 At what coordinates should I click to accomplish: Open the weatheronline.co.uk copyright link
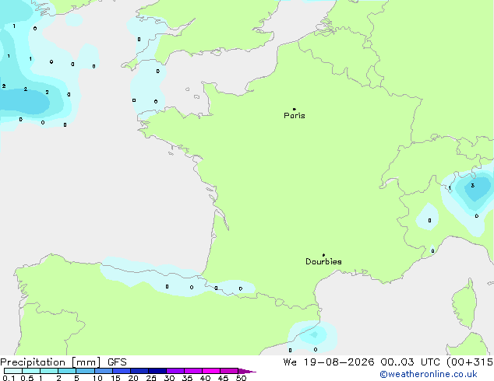click(x=429, y=374)
